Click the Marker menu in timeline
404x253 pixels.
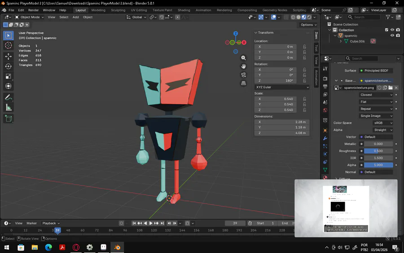pos(32,223)
